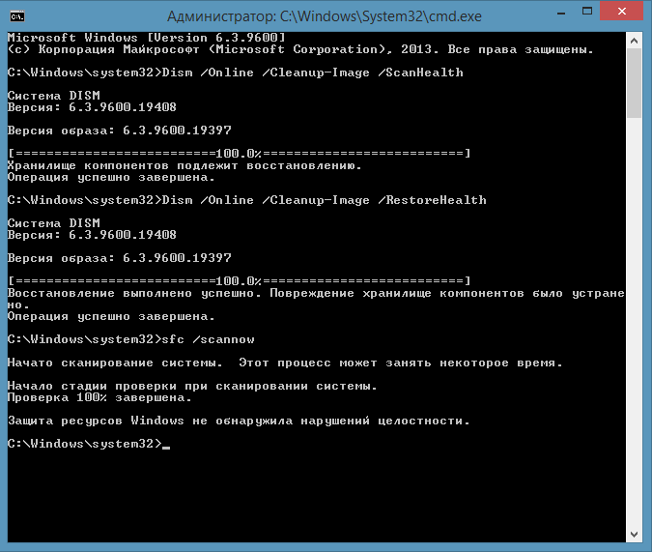Click the 'Dism /Online /Cleanup-Image /RestoreHealth' command
This screenshot has width=652, height=552.
(x=324, y=200)
